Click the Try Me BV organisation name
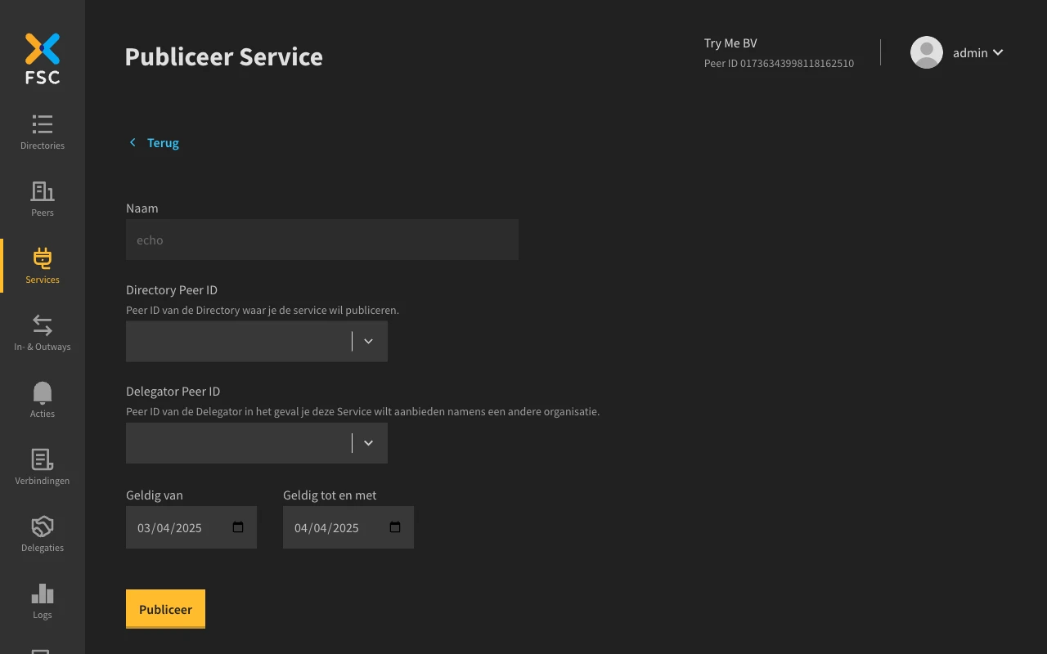Viewport: 1047px width, 654px height. point(730,43)
